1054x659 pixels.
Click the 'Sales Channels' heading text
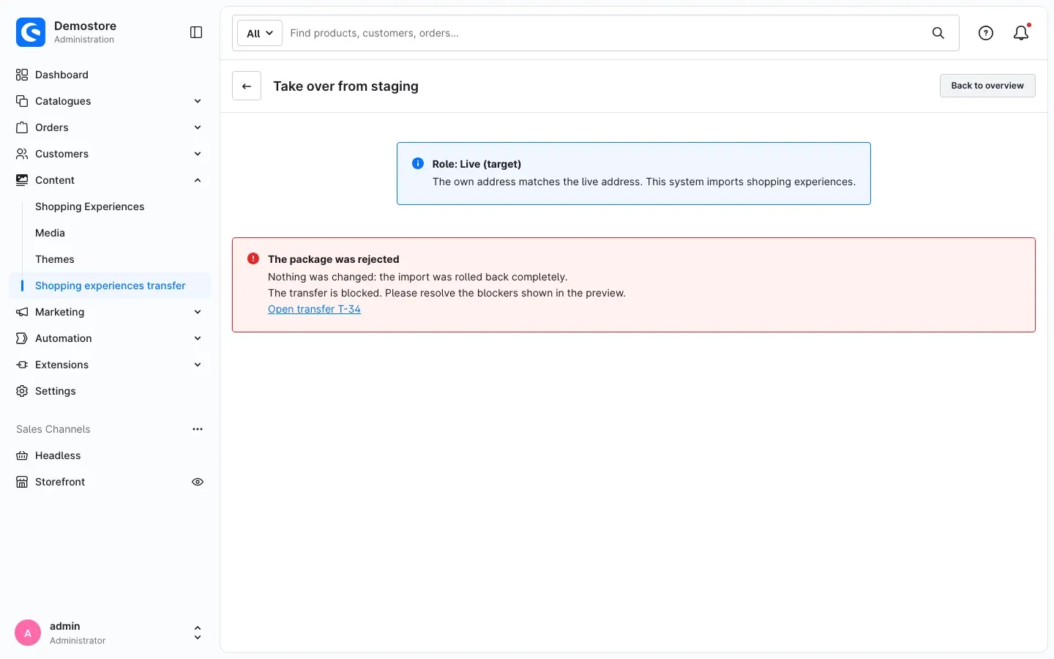(x=53, y=429)
